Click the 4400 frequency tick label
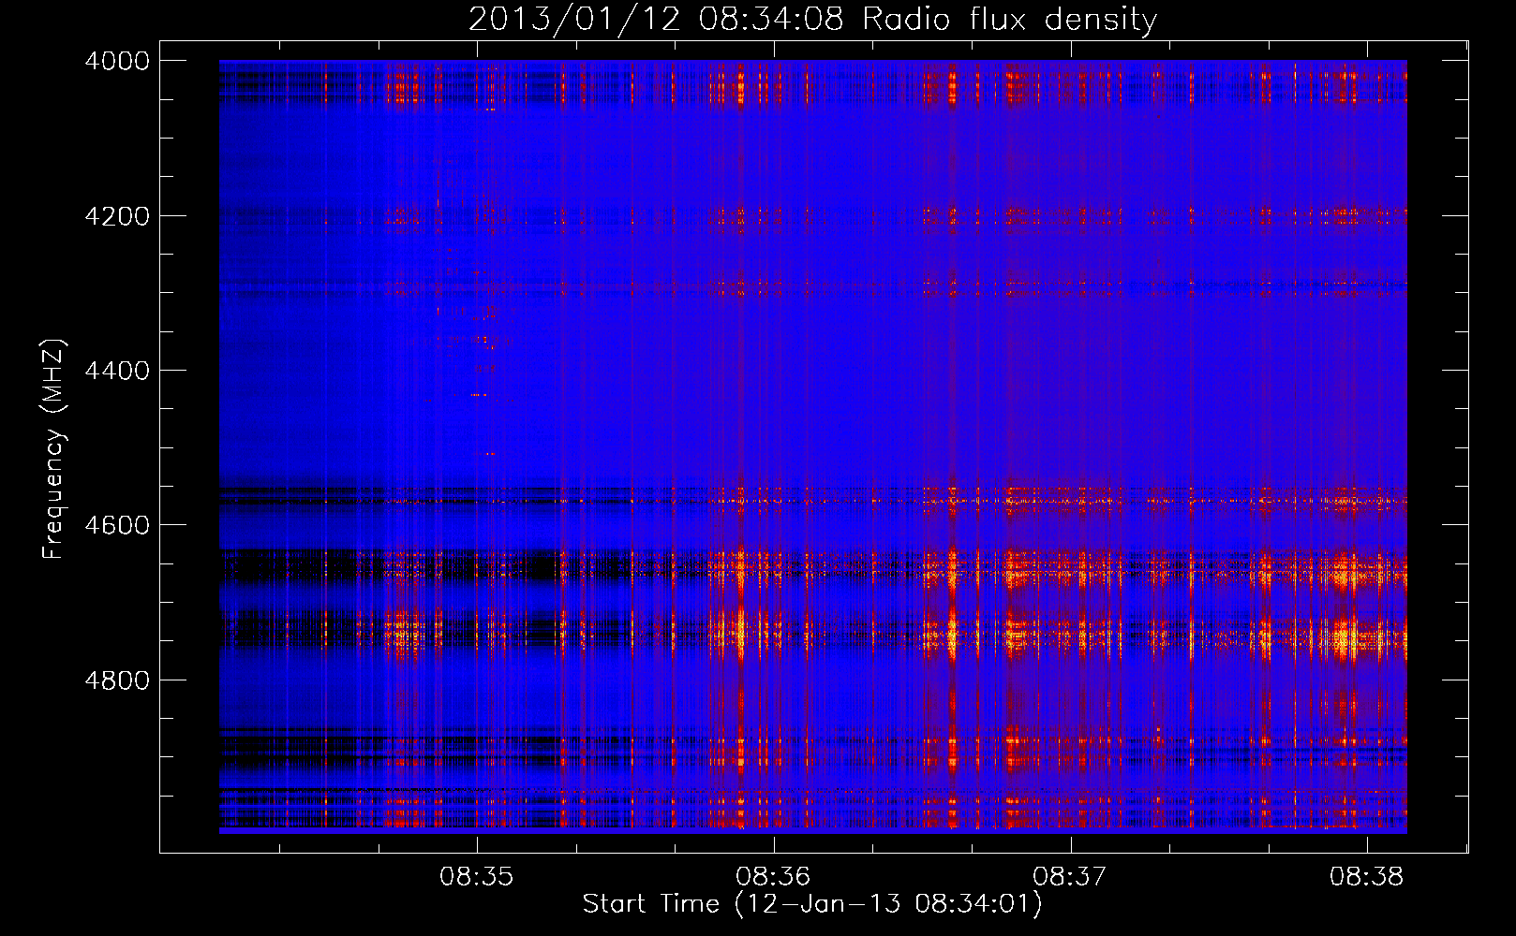1516x936 pixels. click(117, 371)
